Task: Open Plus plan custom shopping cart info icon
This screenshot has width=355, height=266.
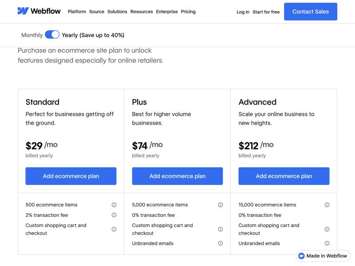Action: (221, 229)
